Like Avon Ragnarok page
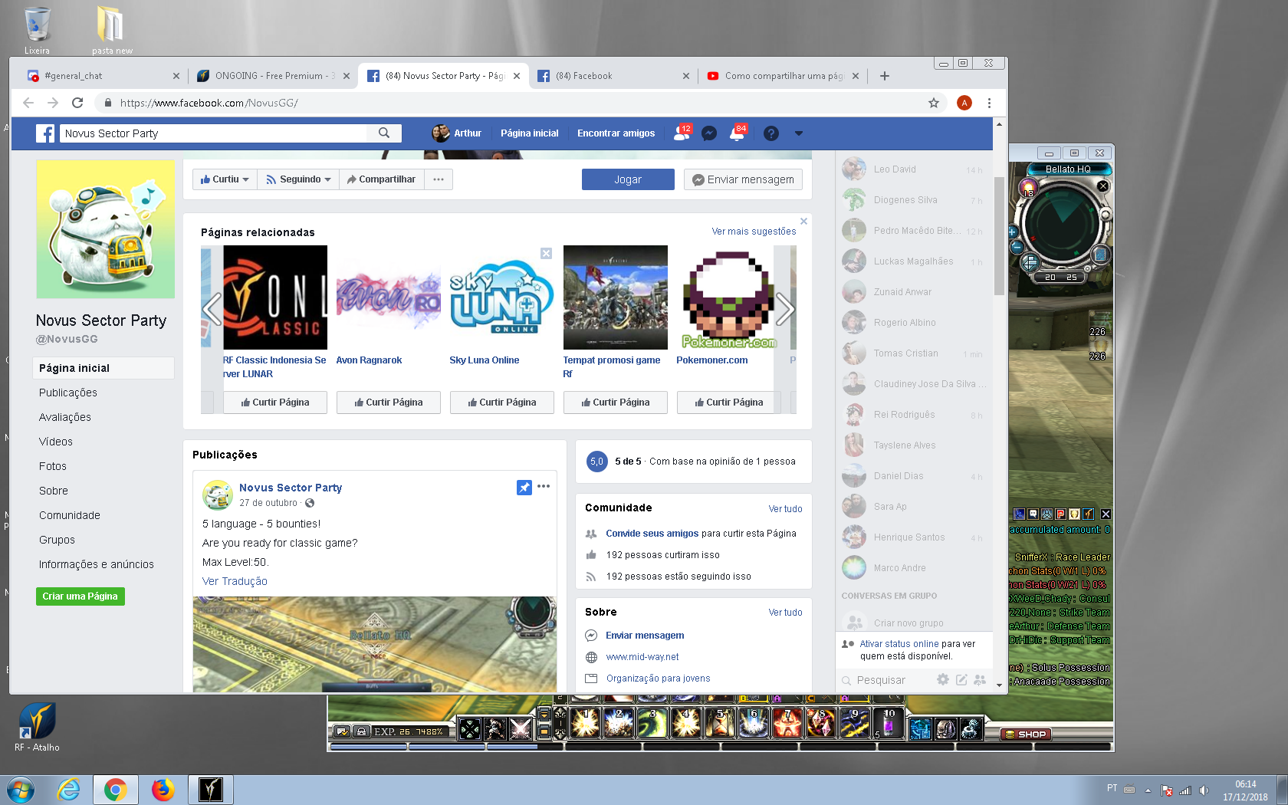The width and height of the screenshot is (1288, 805). point(389,402)
